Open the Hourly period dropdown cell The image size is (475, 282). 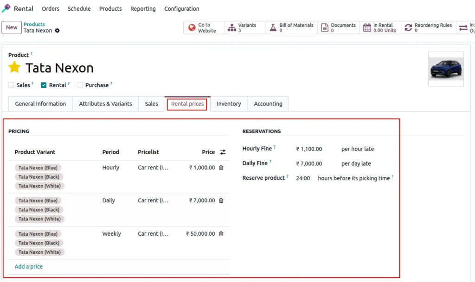point(110,168)
